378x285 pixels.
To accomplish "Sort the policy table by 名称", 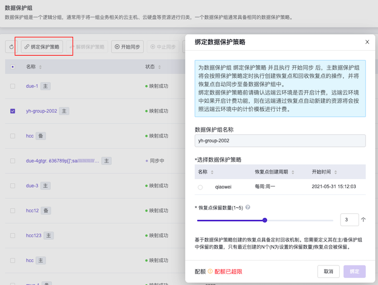I will (x=212, y=172).
